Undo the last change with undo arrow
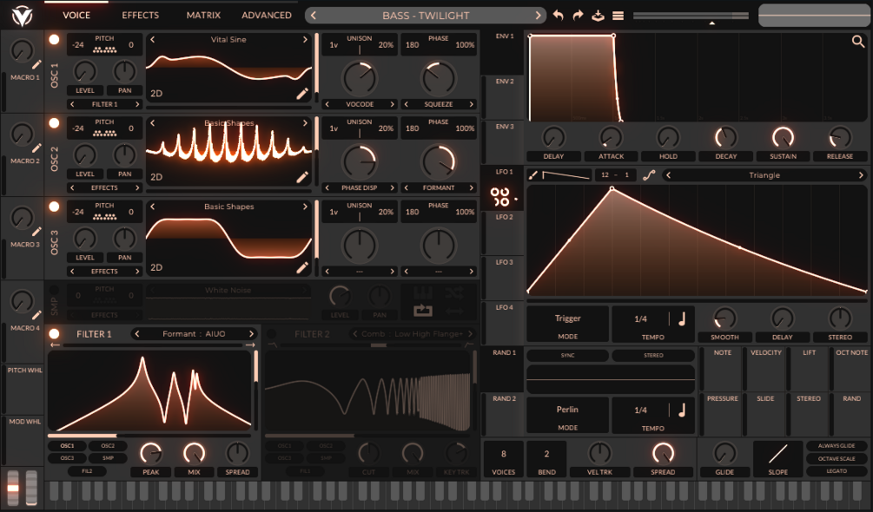Image resolution: width=873 pixels, height=512 pixels. pos(558,16)
